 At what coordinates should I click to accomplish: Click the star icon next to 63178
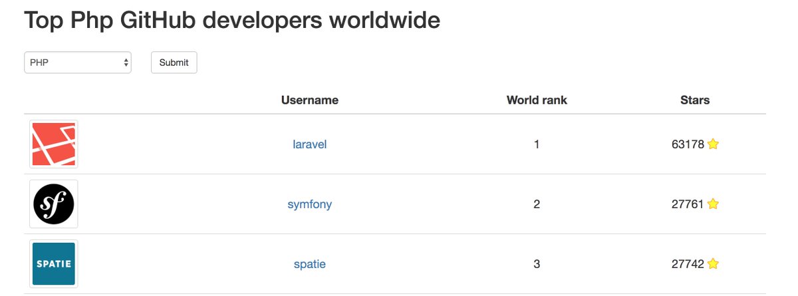pyautogui.click(x=713, y=144)
